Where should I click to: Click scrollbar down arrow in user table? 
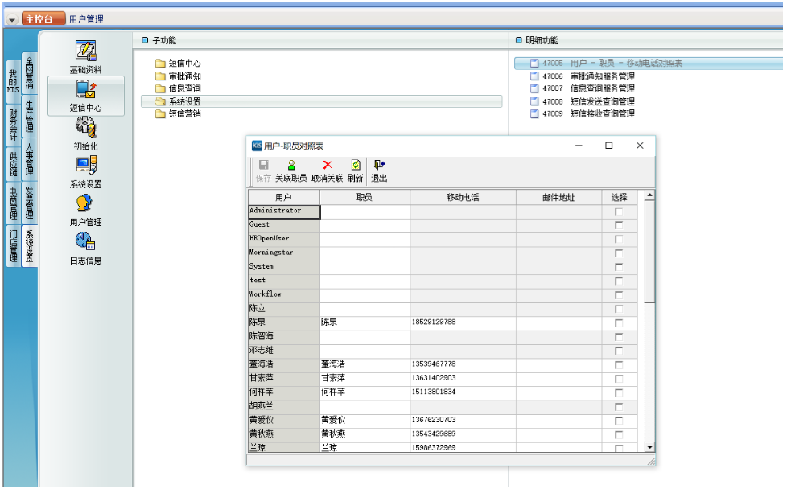click(x=649, y=447)
